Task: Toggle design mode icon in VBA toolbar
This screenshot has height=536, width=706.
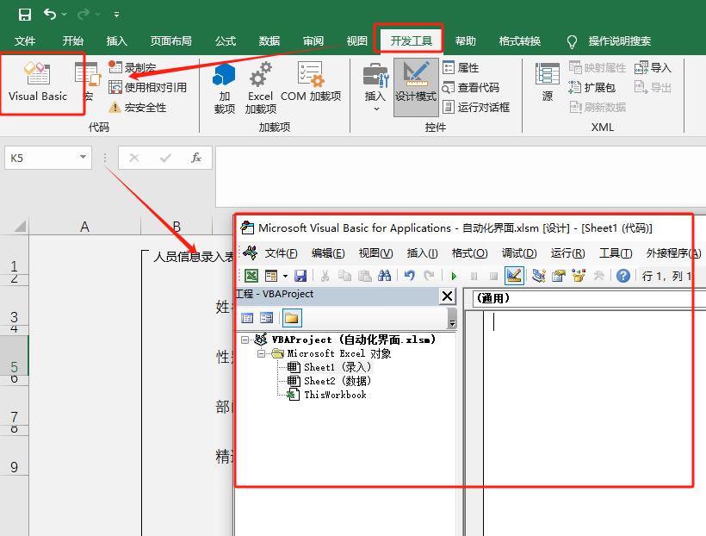Action: coord(514,276)
